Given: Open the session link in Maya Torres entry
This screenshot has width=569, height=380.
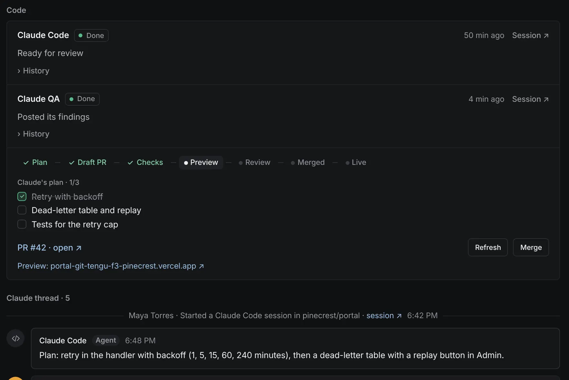Looking at the screenshot, I should click(384, 316).
